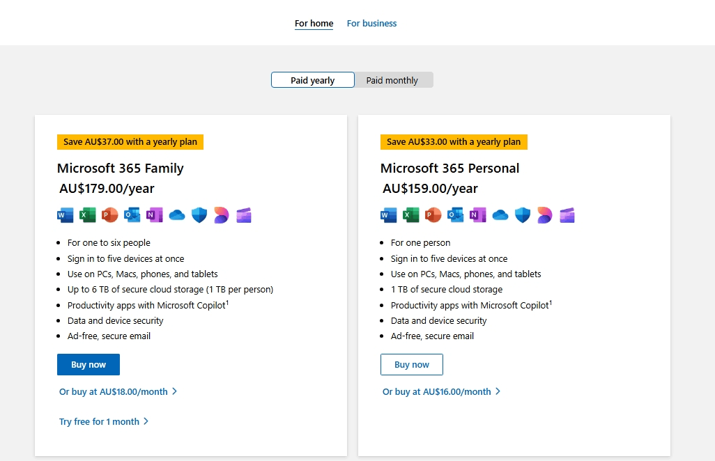Click the Save AU$37.00 yearly plan badge
The image size is (715, 461).
tap(130, 141)
